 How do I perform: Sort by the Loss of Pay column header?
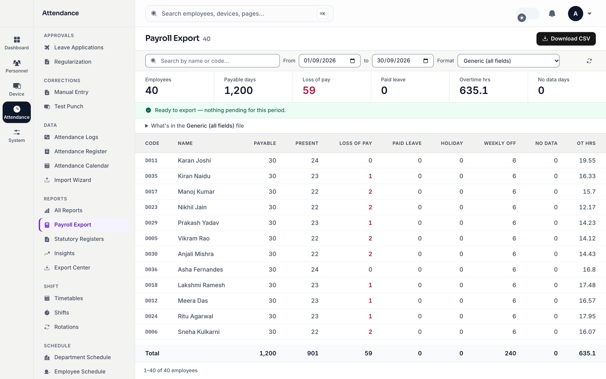pyautogui.click(x=355, y=143)
